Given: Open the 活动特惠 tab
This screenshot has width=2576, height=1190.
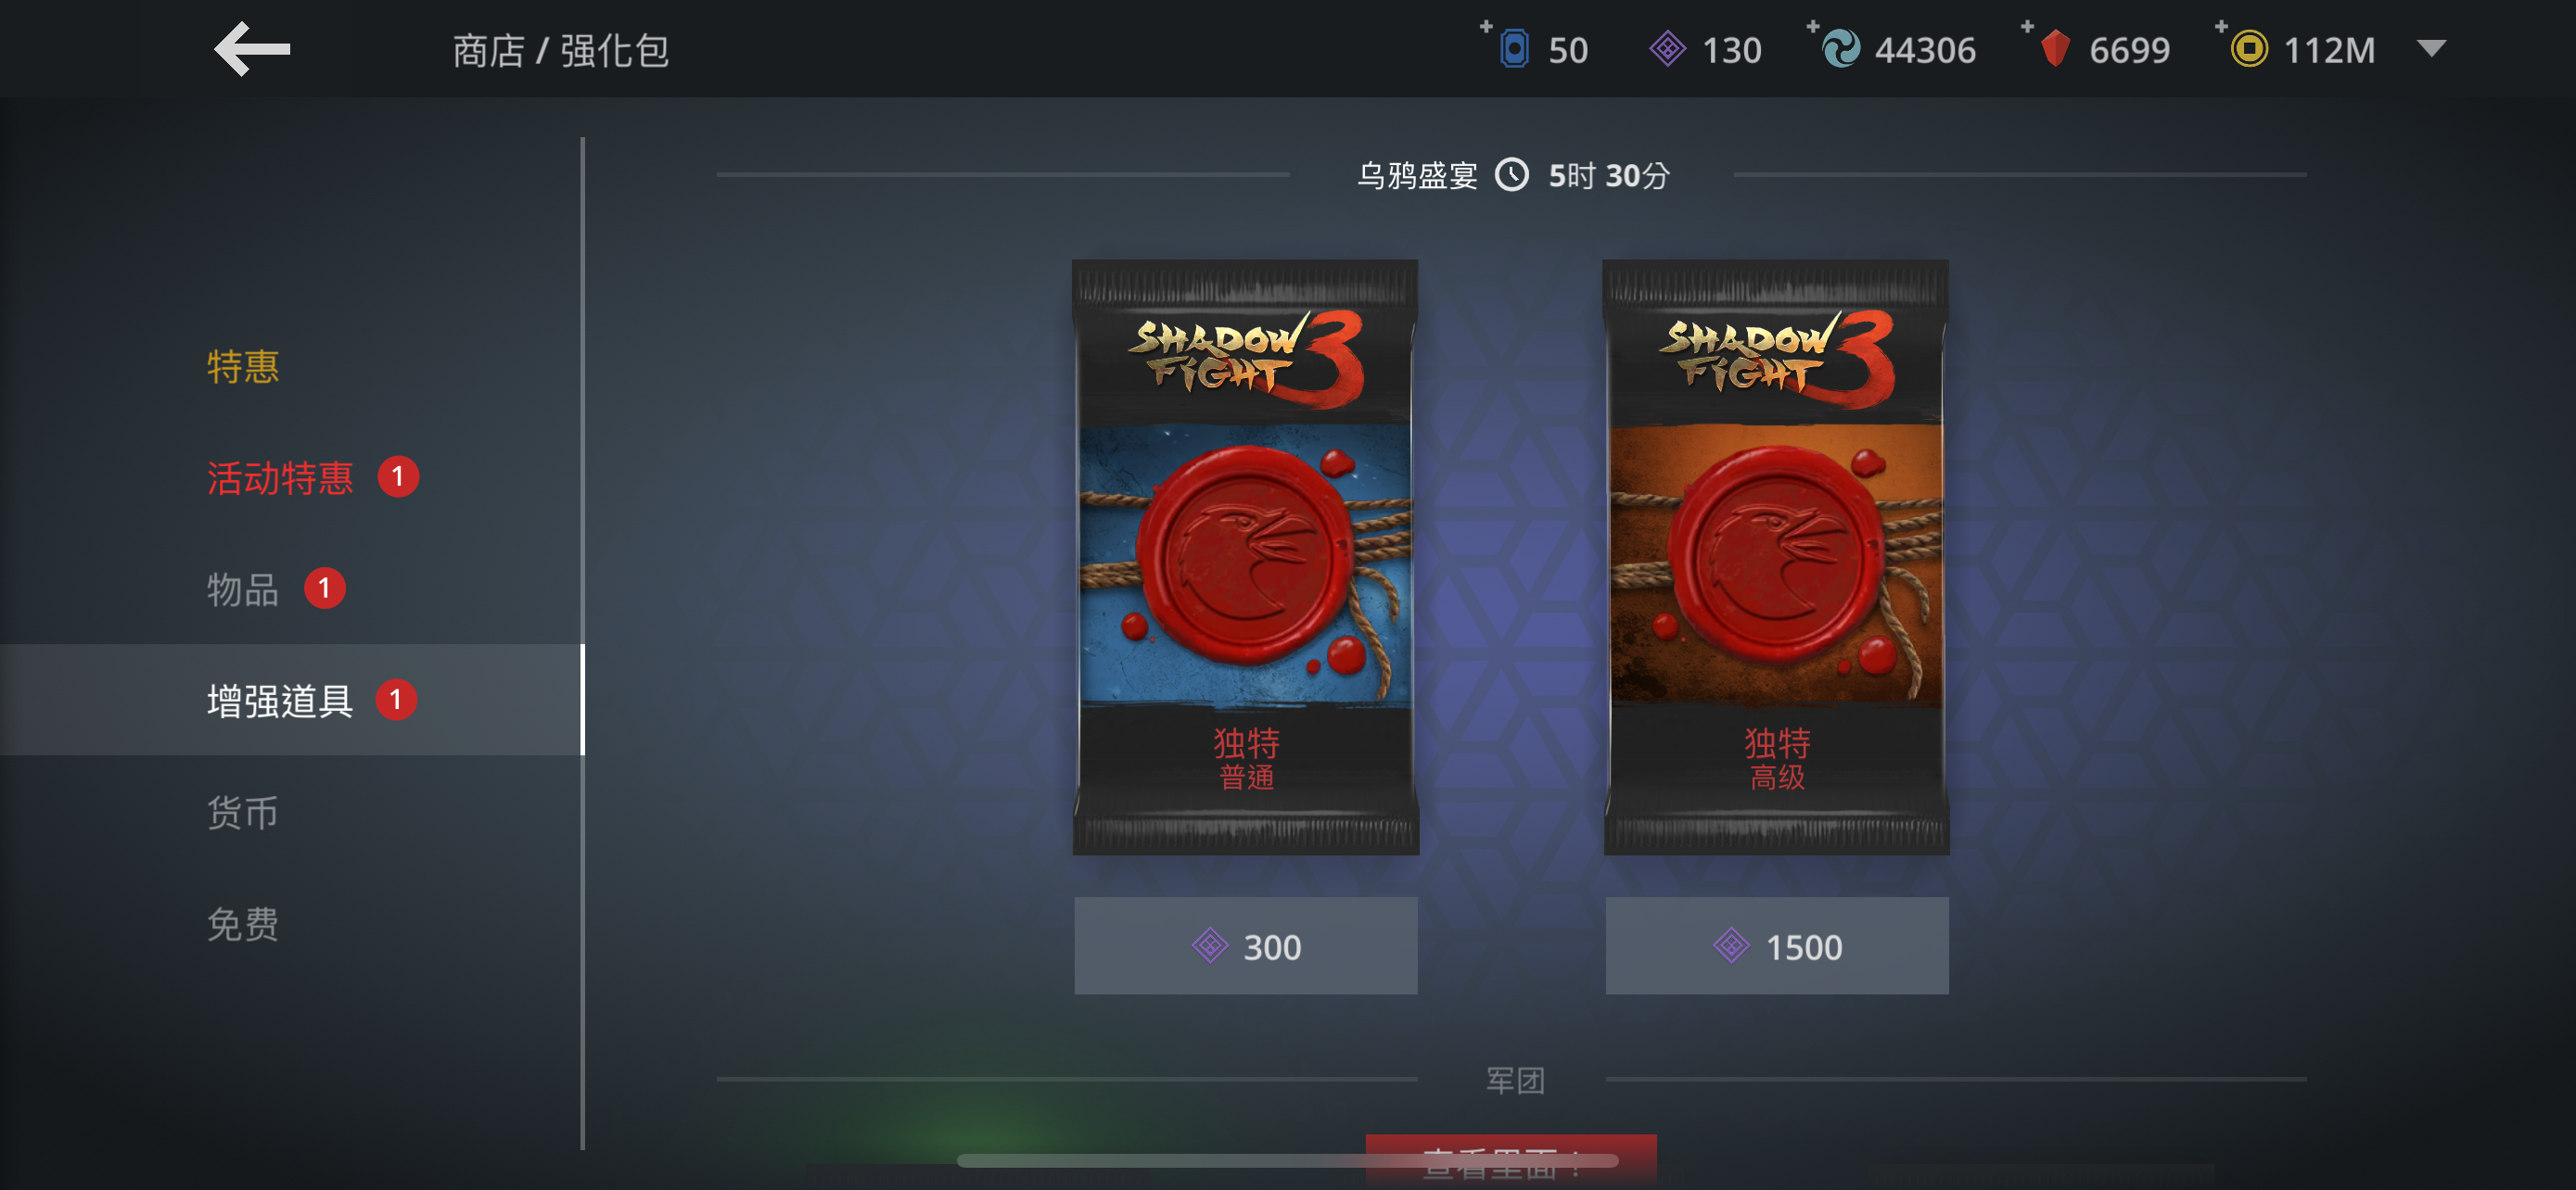Looking at the screenshot, I should point(280,477).
